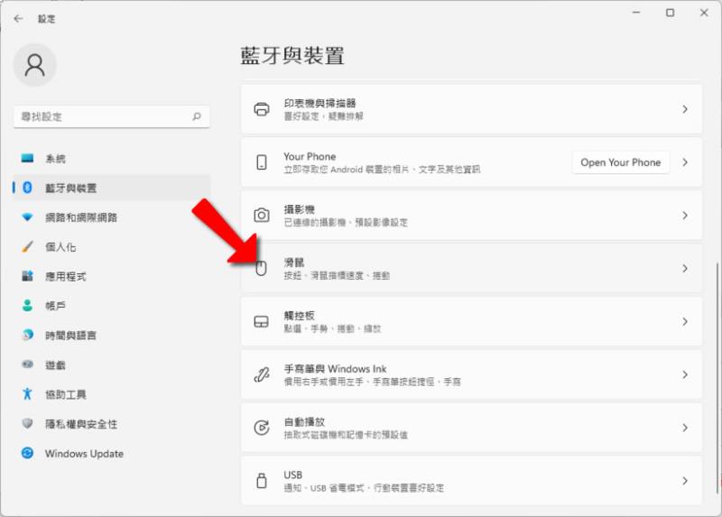
Task: Select 應用程式 in the sidebar
Action: [111, 276]
